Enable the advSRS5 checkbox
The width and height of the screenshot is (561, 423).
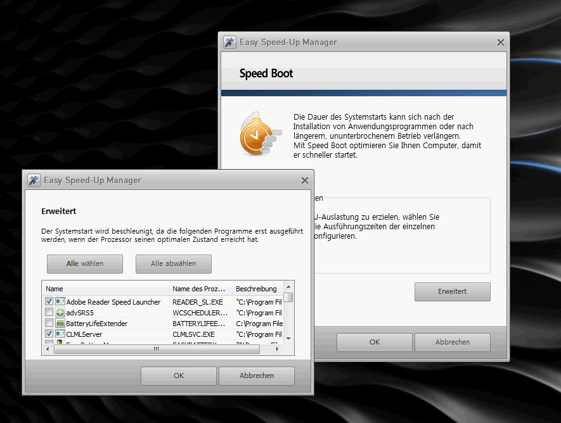(49, 312)
